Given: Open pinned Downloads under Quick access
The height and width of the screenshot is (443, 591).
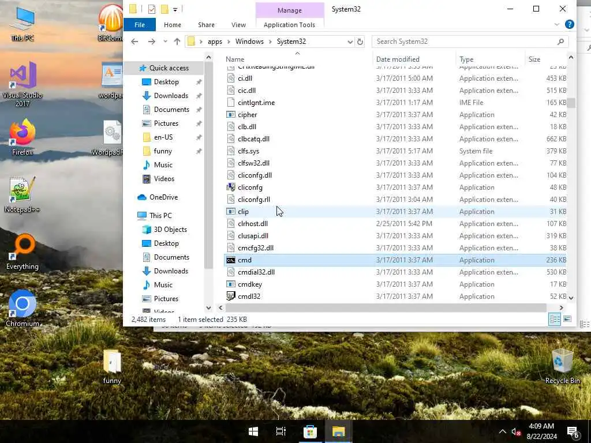Looking at the screenshot, I should coord(171,96).
